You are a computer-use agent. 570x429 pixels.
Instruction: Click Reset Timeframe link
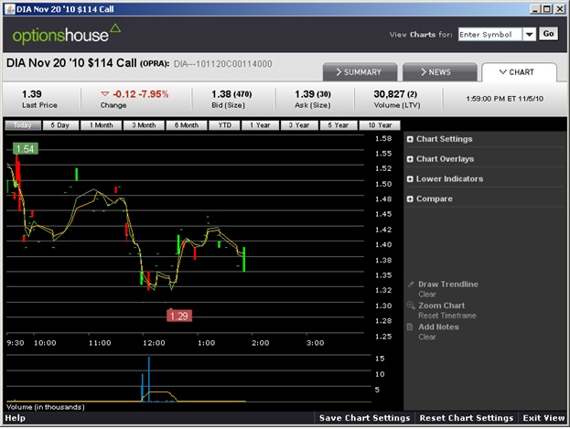click(x=447, y=316)
